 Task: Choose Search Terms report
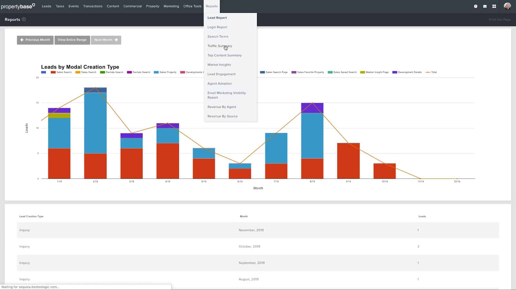click(x=218, y=36)
